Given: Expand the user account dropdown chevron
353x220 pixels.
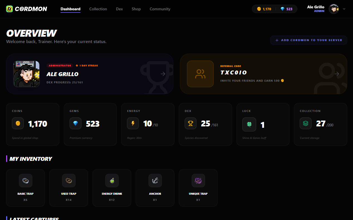Looking at the screenshot, I should coord(344,9).
